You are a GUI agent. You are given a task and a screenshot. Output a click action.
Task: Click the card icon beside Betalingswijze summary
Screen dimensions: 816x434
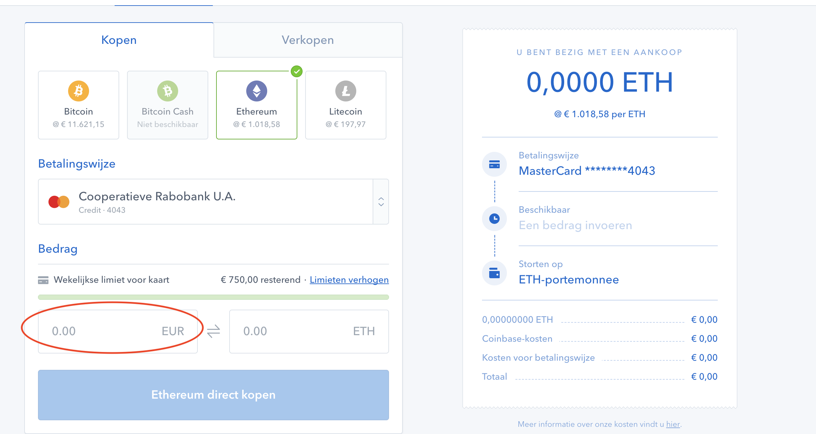click(494, 164)
